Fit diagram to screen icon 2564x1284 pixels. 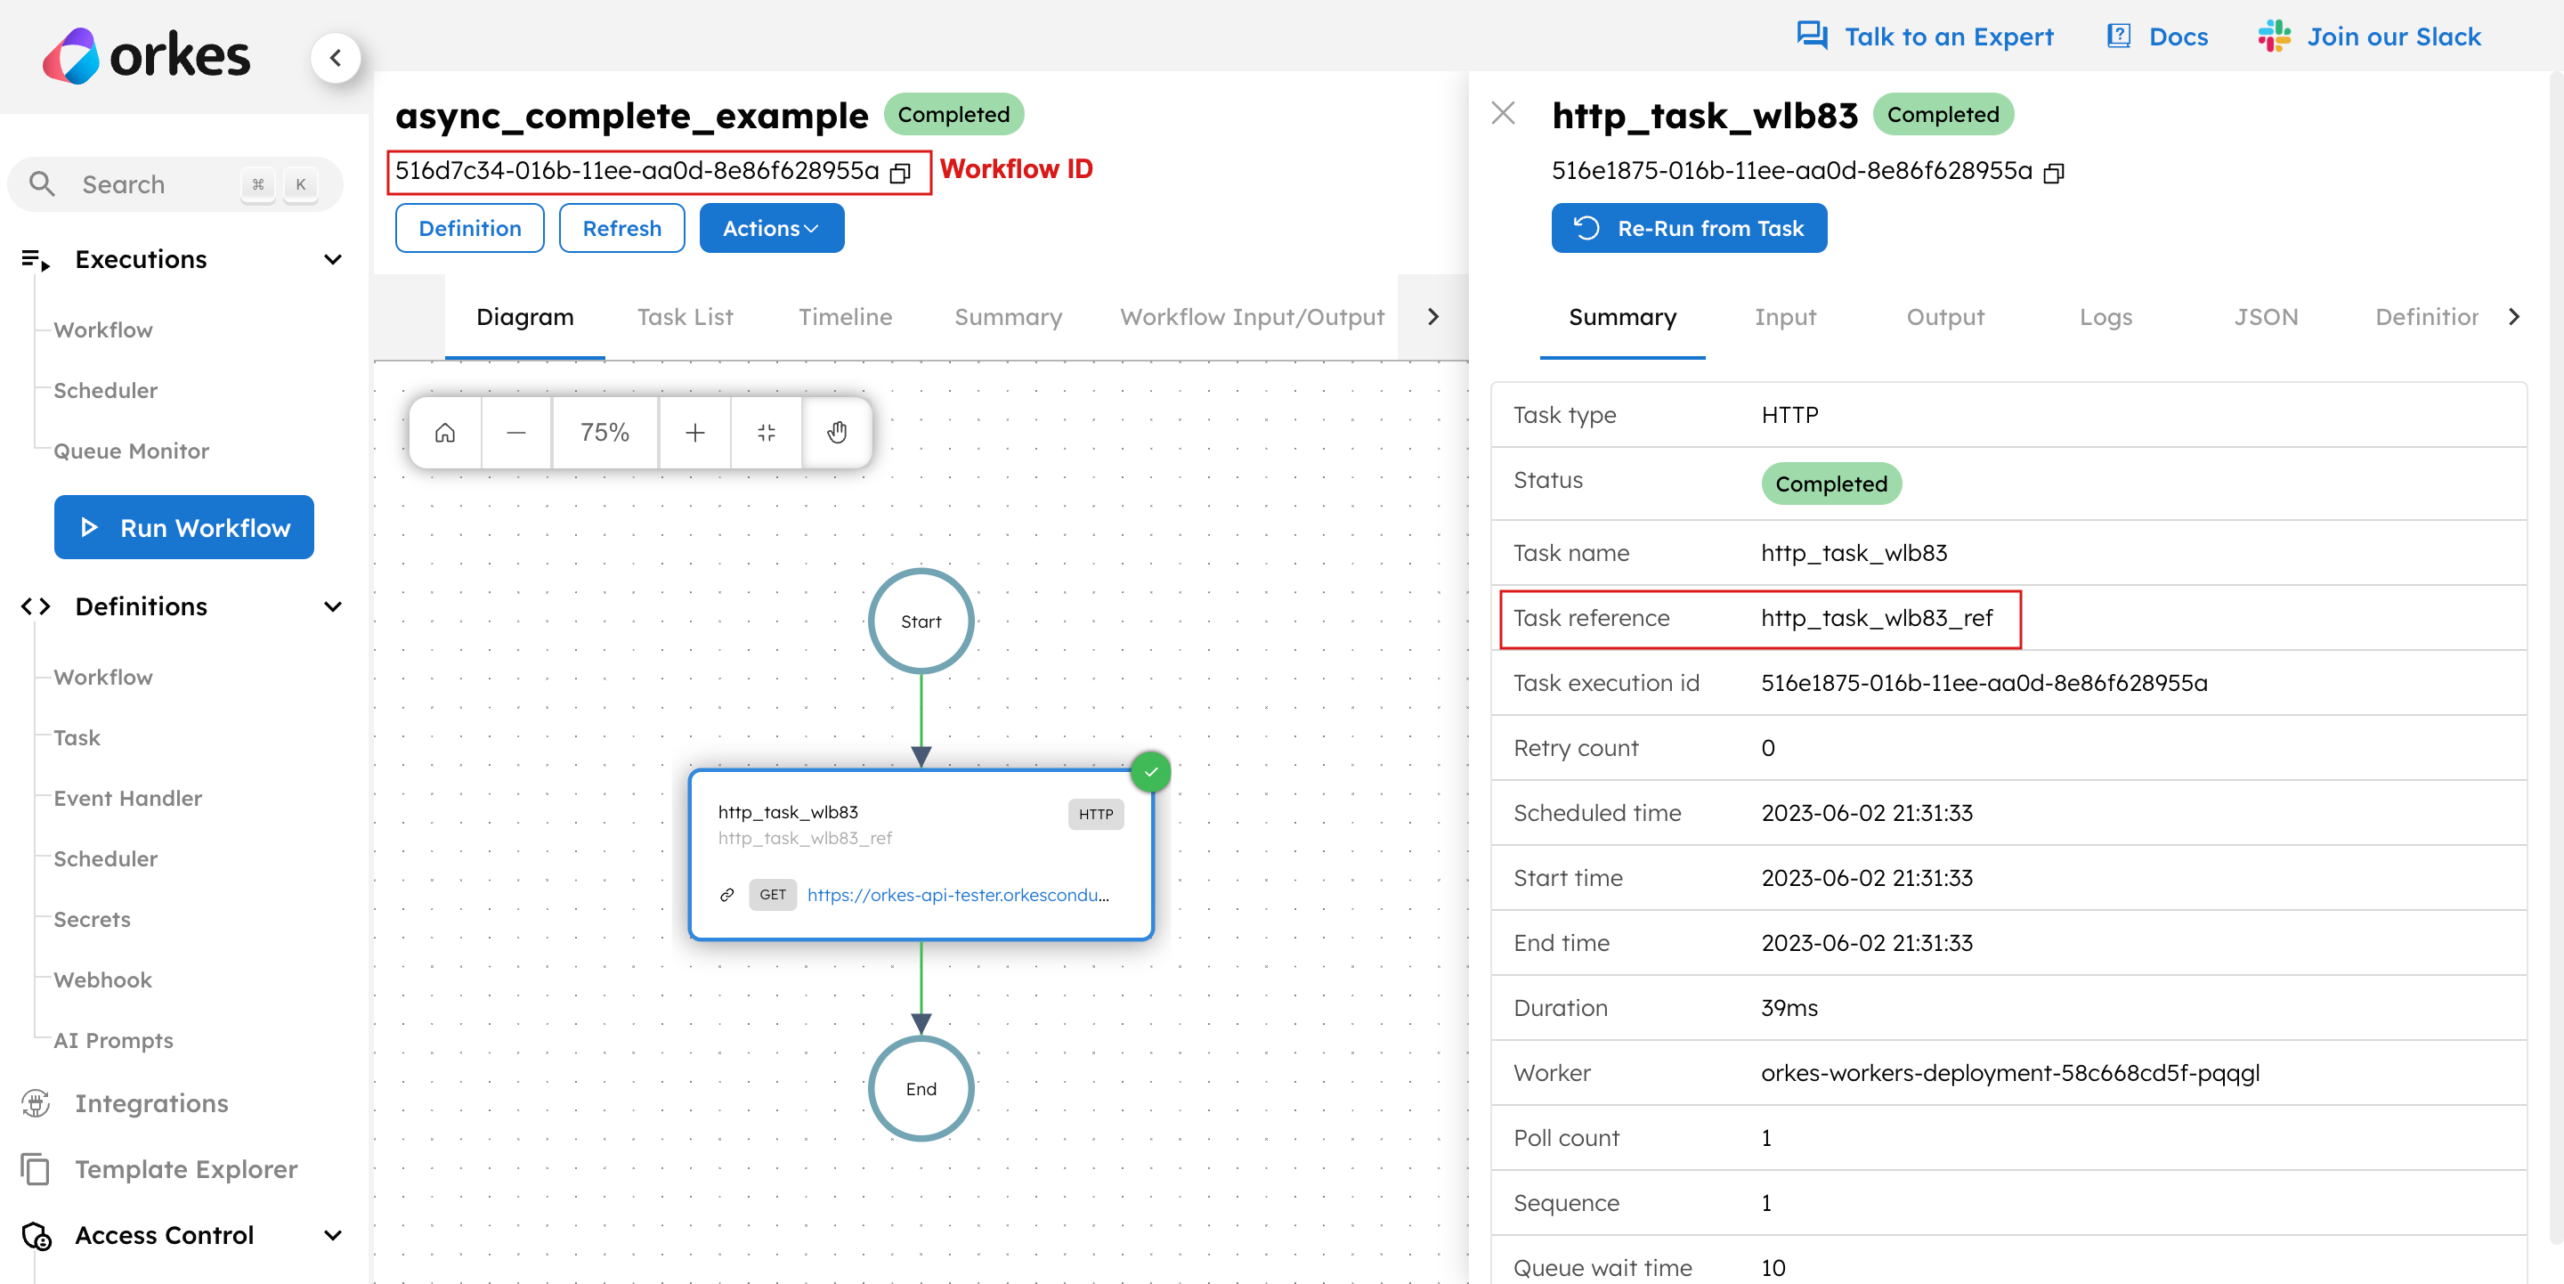tap(766, 432)
